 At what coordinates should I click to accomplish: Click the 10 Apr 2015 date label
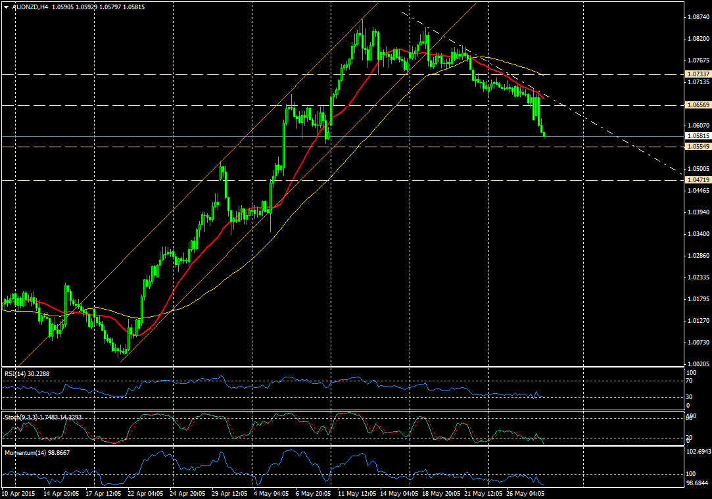point(19,492)
